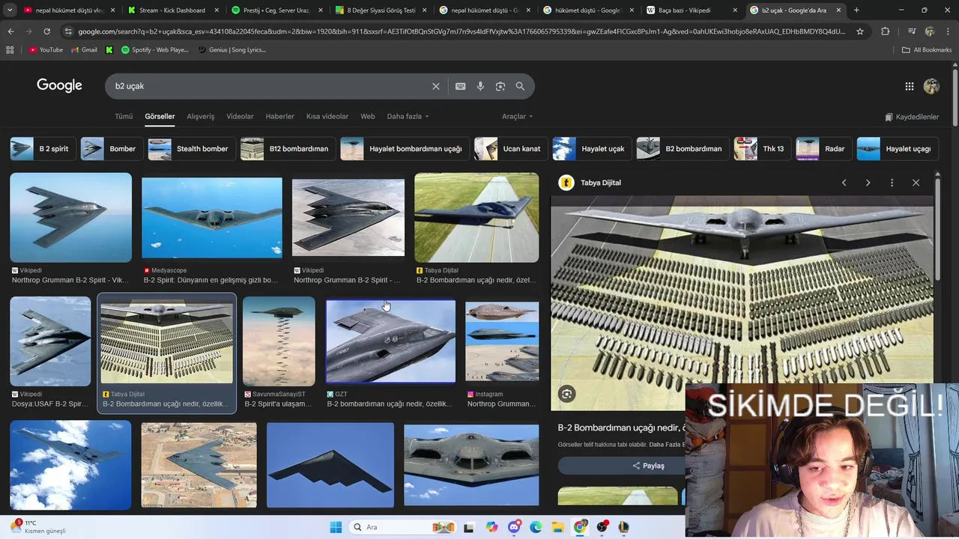Open Kaydedilenler saved items
Image resolution: width=959 pixels, height=539 pixels.
pyautogui.click(x=912, y=117)
